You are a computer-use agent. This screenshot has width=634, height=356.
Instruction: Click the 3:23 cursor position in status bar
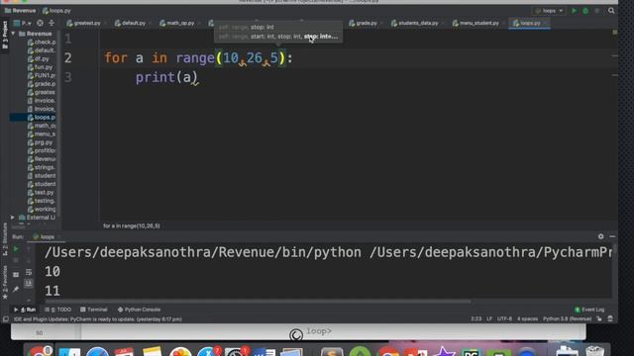475,318
